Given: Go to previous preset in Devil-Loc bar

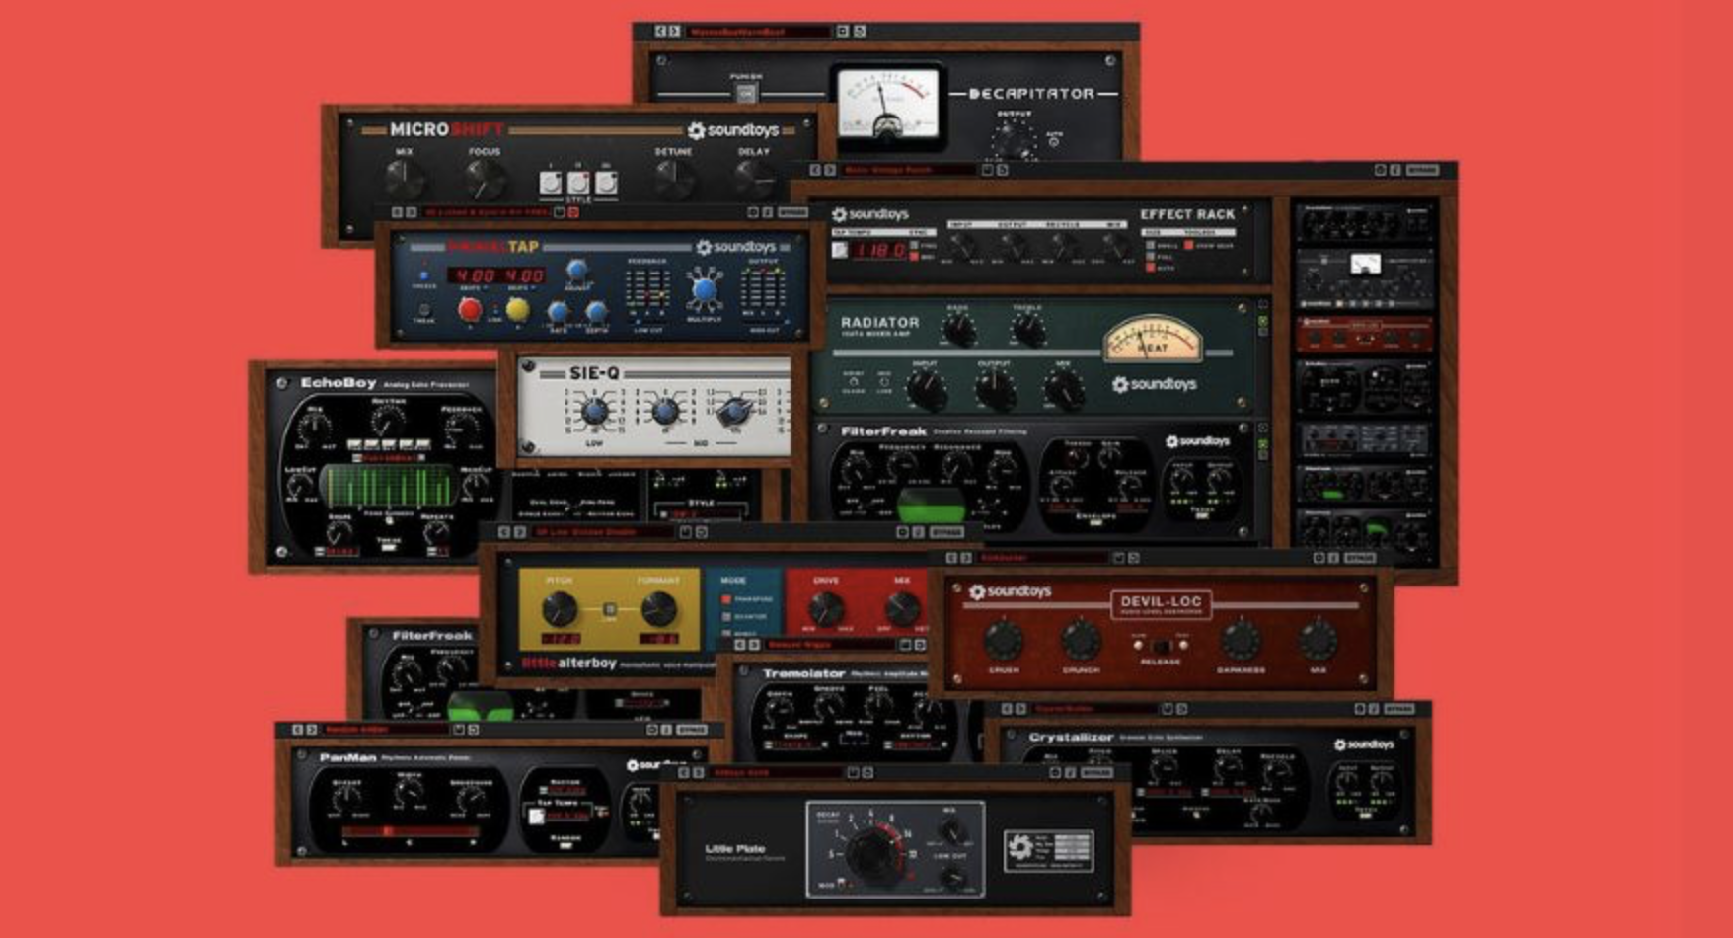Looking at the screenshot, I should 951,559.
